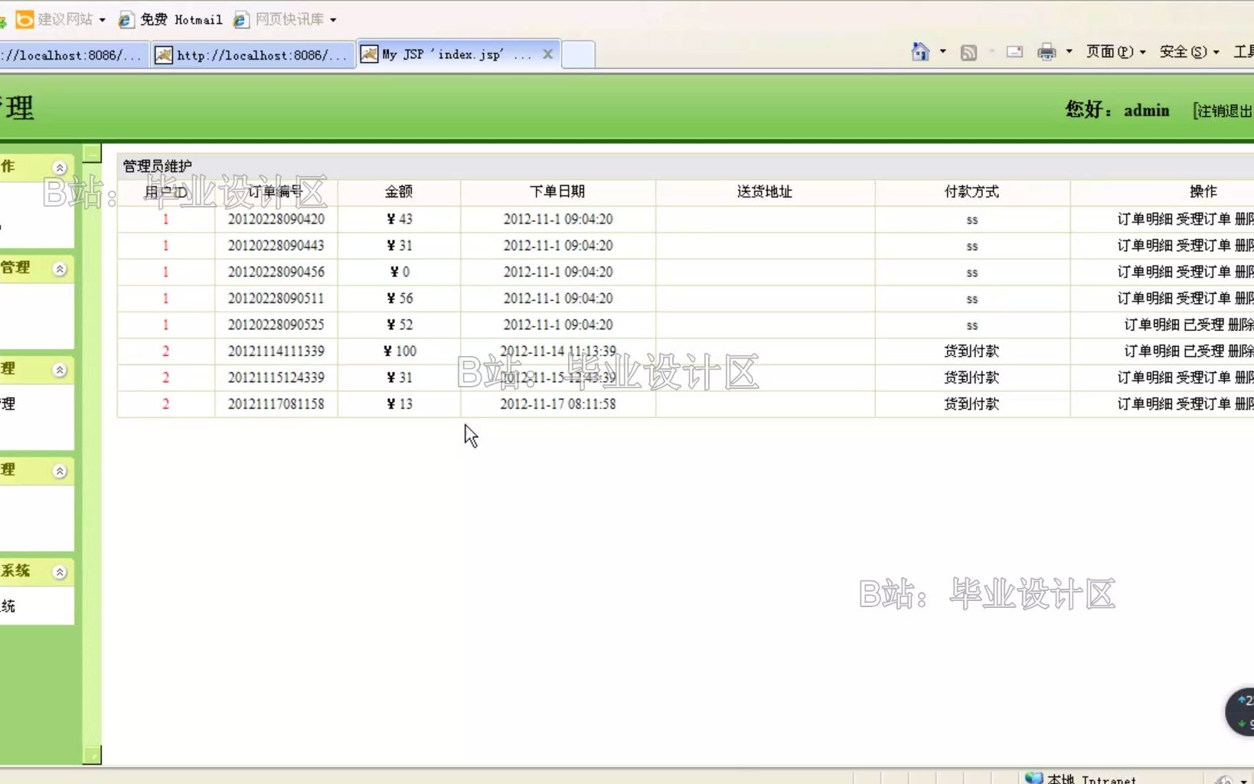Select the My JSP 'index.jsp' tab

coord(446,54)
